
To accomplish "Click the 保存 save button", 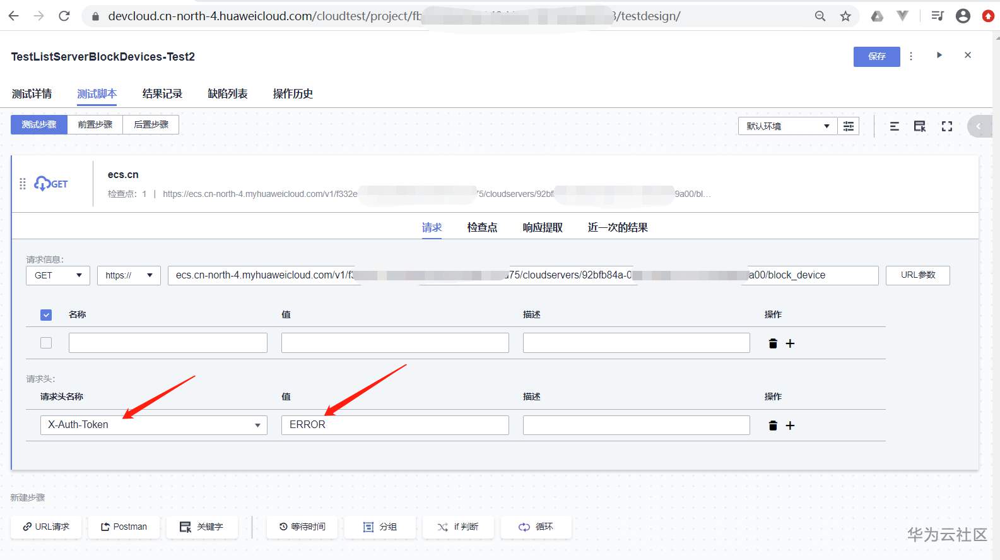I will (877, 57).
